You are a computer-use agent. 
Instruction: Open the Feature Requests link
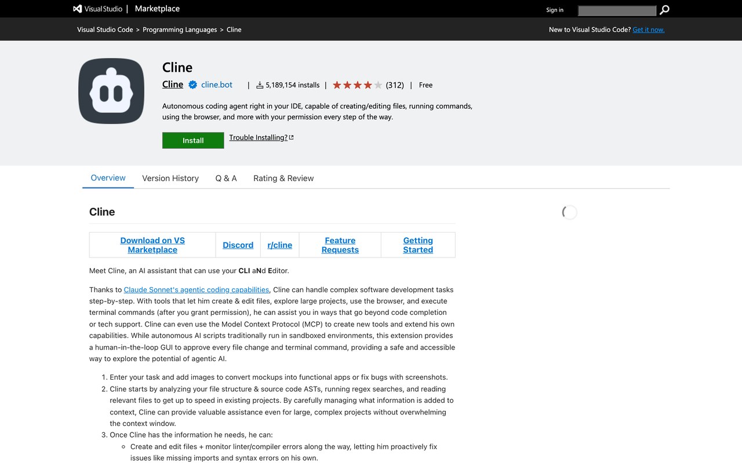coord(340,245)
